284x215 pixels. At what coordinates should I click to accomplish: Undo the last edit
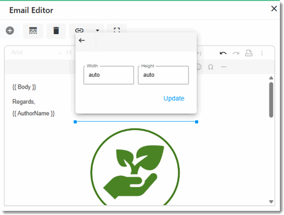[223, 53]
